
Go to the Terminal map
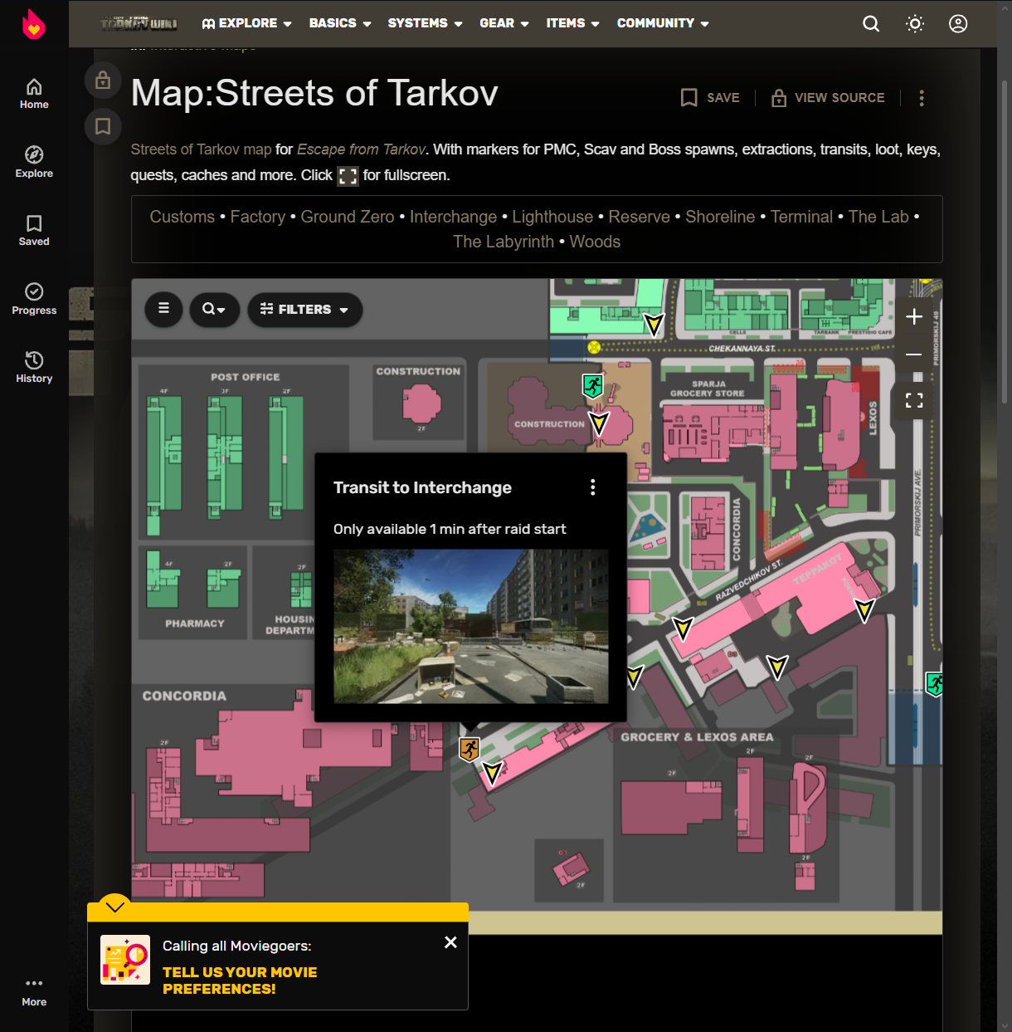(x=801, y=217)
